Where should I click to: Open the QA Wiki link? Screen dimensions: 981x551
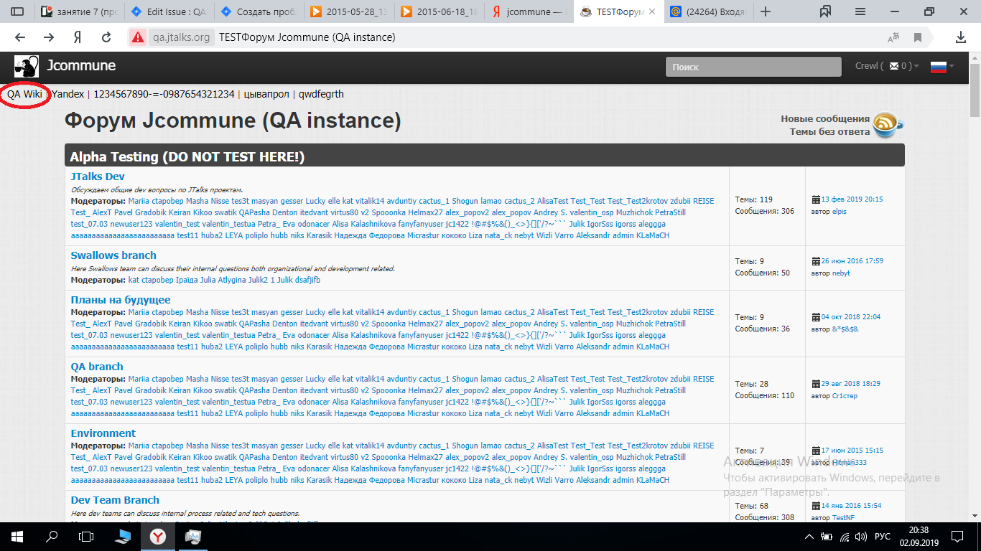[x=24, y=94]
